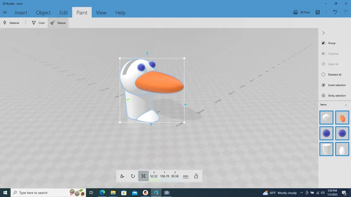Open the weather widget 60°F Mostly cloudy
Image resolution: width=351 pixels, height=197 pixels.
(x=280, y=193)
